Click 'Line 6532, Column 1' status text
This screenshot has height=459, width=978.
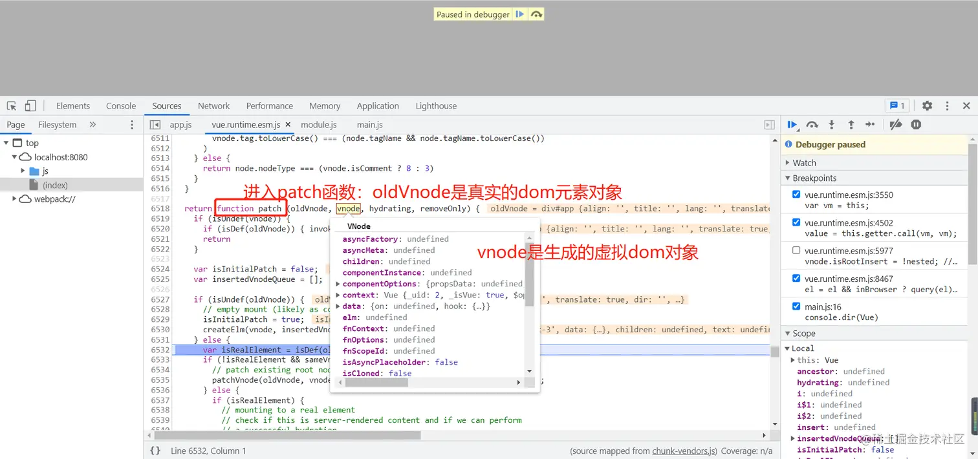(x=208, y=451)
